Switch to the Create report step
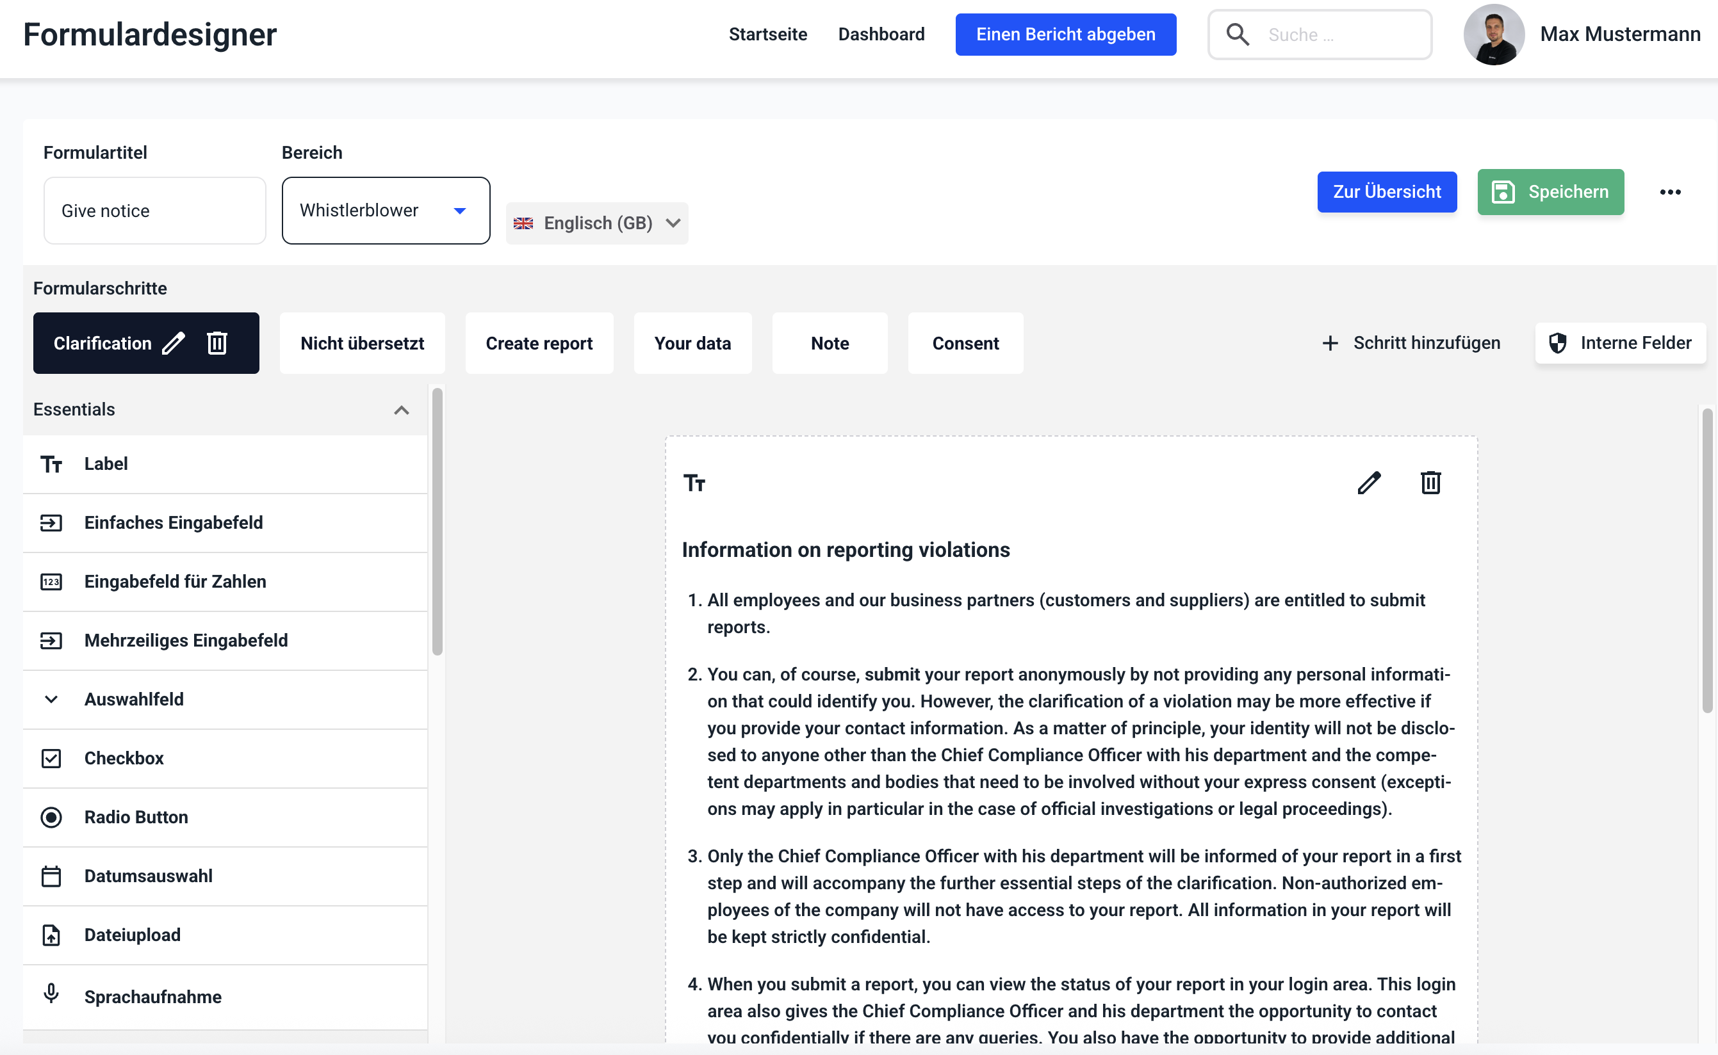Screen dimensions: 1718x1055 (539, 343)
